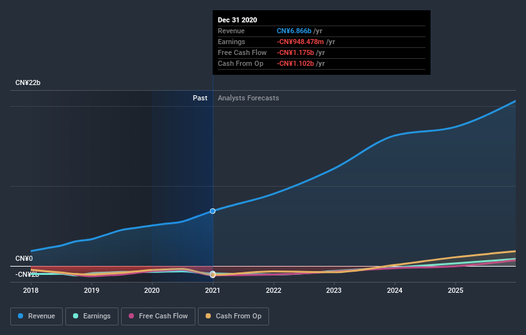Click the 2020 x-axis label
The height and width of the screenshot is (335, 526).
pos(152,290)
